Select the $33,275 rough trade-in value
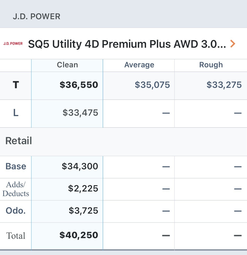Viewport: 247px width, 255px height. (224, 85)
